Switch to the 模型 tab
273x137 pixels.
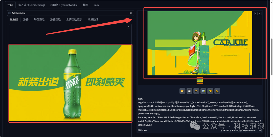tap(85, 5)
